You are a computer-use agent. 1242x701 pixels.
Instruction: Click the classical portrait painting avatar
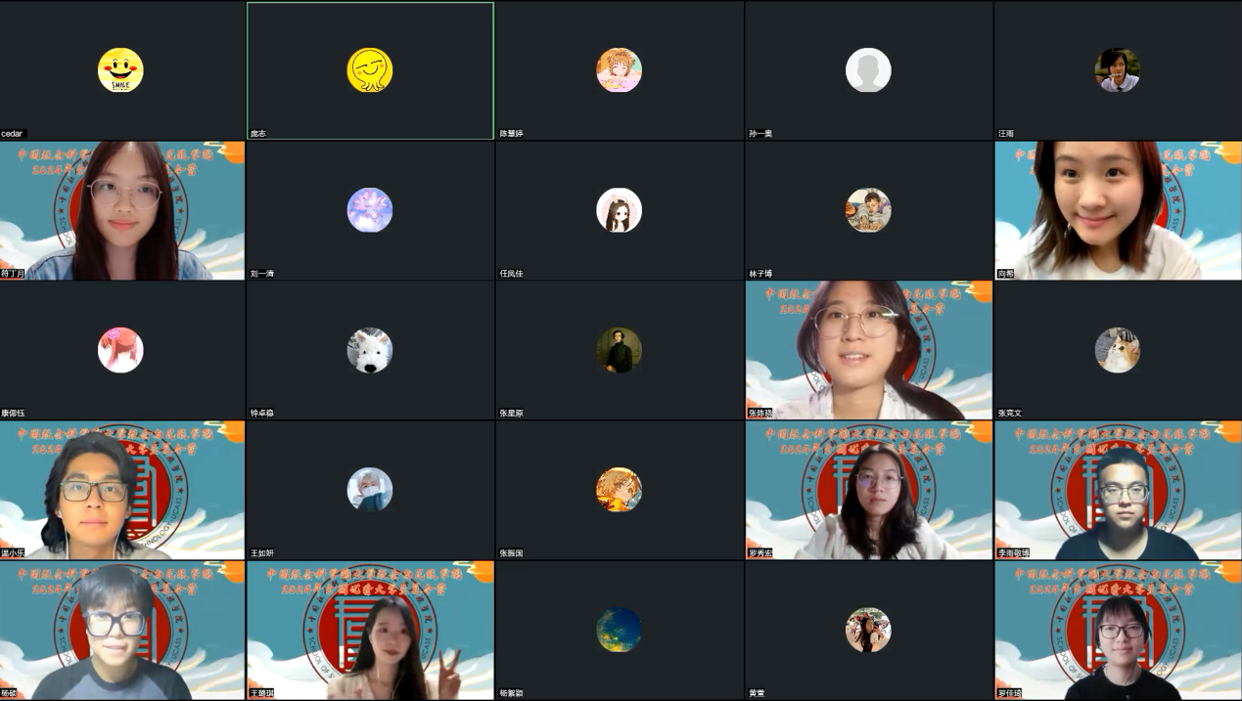pyautogui.click(x=619, y=350)
